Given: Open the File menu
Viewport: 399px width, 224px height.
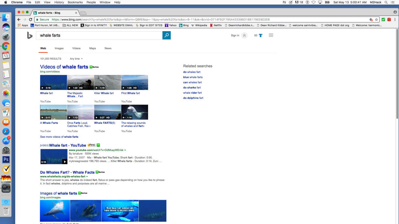Looking at the screenshot, I should [29, 2].
